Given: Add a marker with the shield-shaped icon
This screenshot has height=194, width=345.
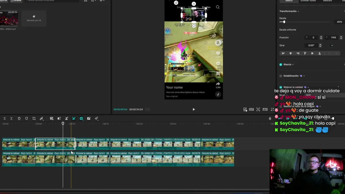Looking at the screenshot, I should pos(26,119).
